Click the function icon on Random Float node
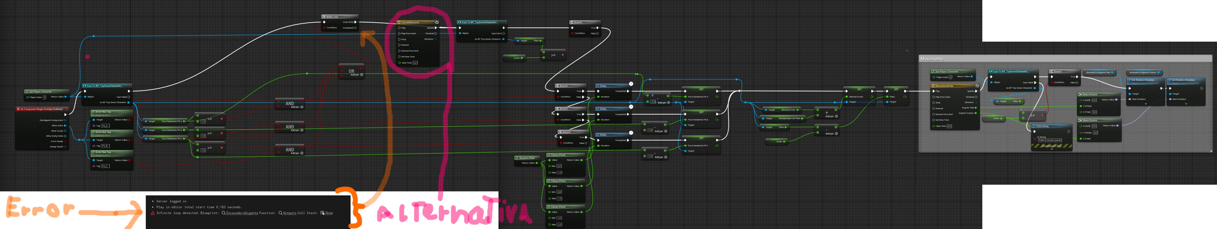Image resolution: width=1217 pixels, height=229 pixels. click(518, 158)
